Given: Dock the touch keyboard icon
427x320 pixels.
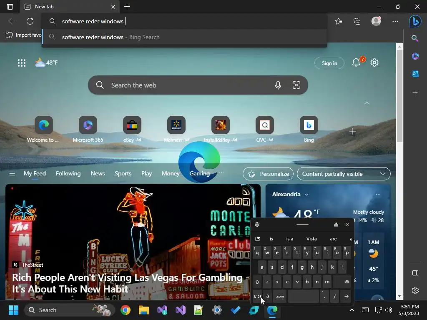Looking at the screenshot, I should coord(336,224).
